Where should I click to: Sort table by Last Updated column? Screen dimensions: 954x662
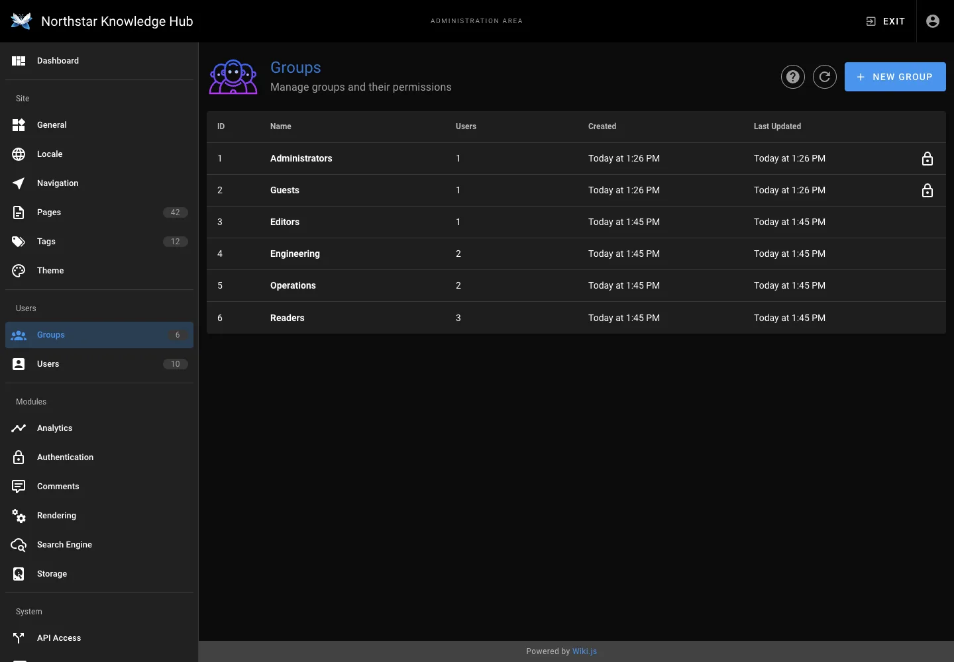777,126
